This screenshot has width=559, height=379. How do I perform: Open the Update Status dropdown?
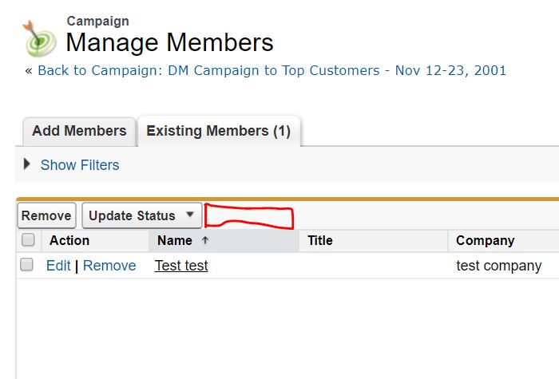tap(141, 215)
